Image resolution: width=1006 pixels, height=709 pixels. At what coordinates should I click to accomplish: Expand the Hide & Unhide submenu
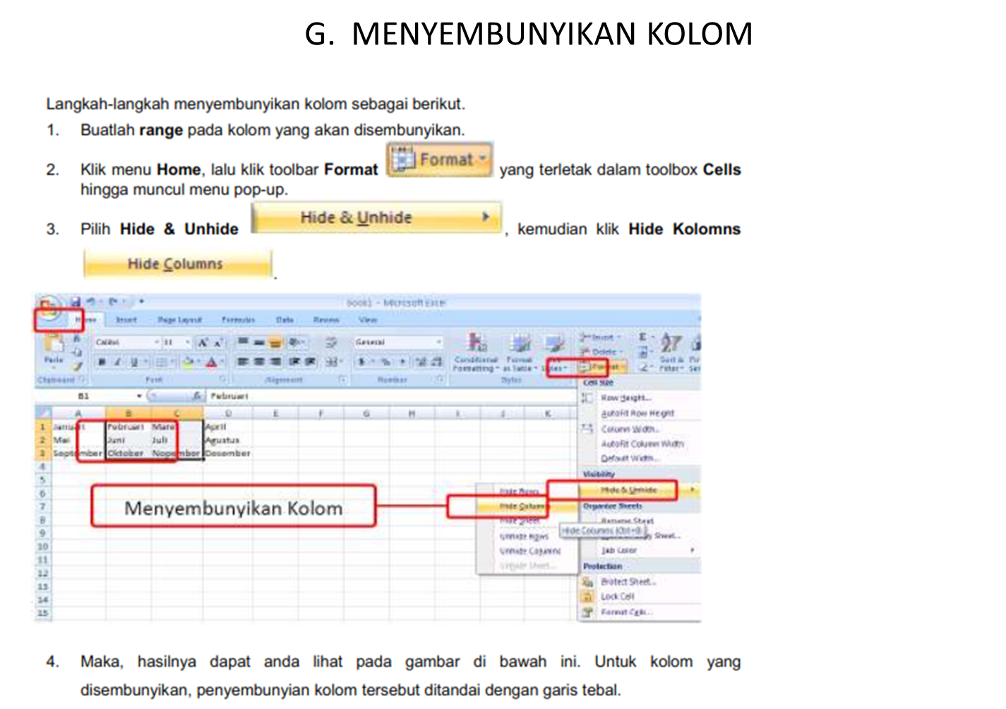(x=630, y=490)
